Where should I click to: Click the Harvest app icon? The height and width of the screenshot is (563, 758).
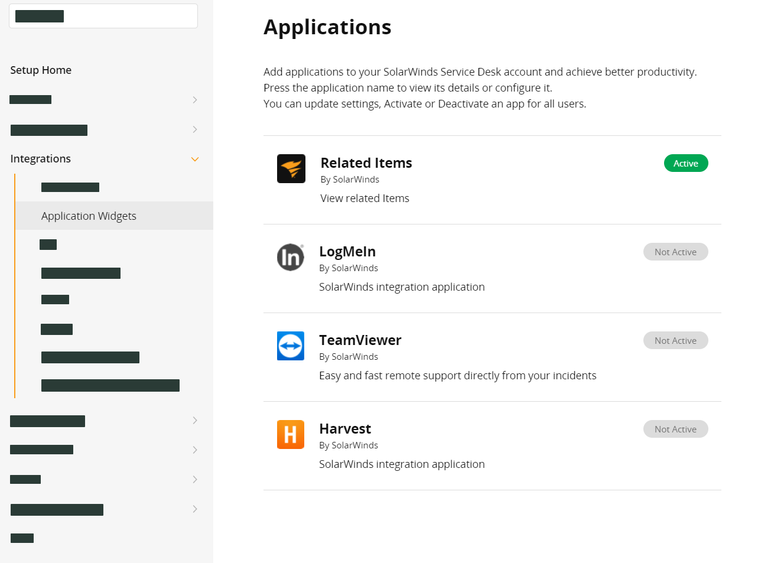pyautogui.click(x=291, y=434)
